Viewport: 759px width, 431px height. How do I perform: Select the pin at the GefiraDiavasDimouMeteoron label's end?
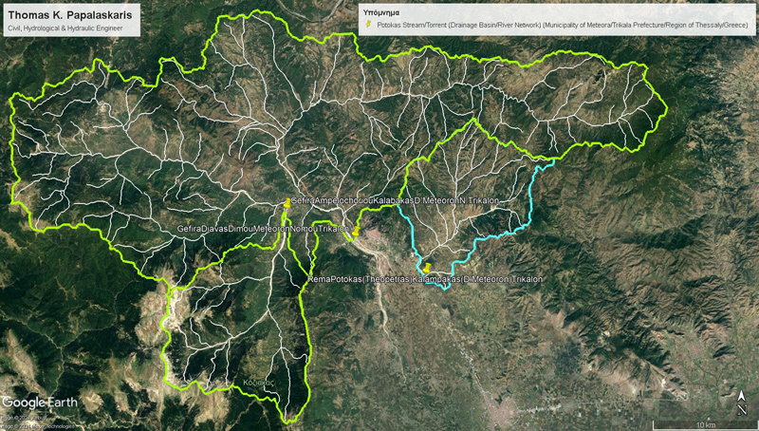click(355, 230)
